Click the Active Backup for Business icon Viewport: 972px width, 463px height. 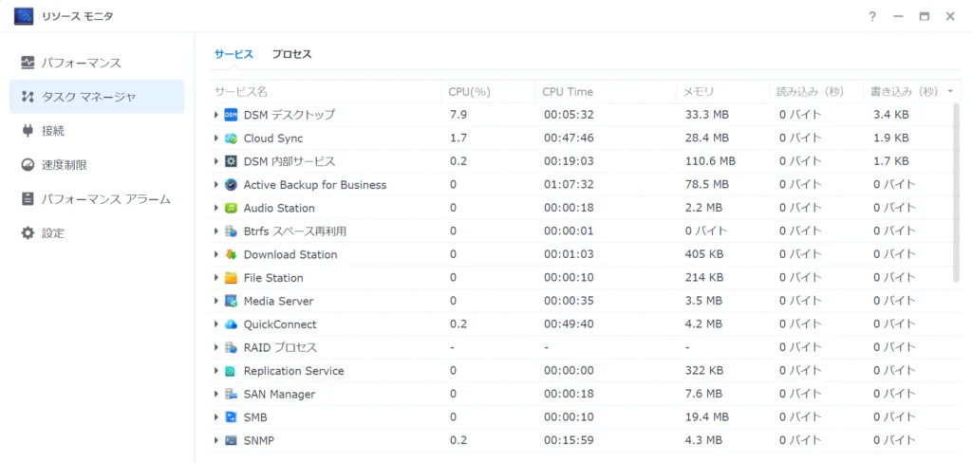tap(231, 185)
